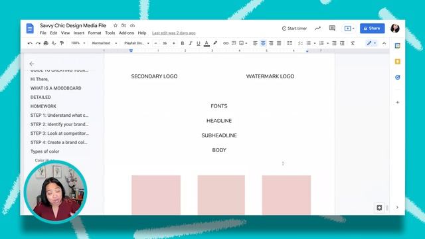
Task: Align text left
Action: pyautogui.click(x=255, y=43)
